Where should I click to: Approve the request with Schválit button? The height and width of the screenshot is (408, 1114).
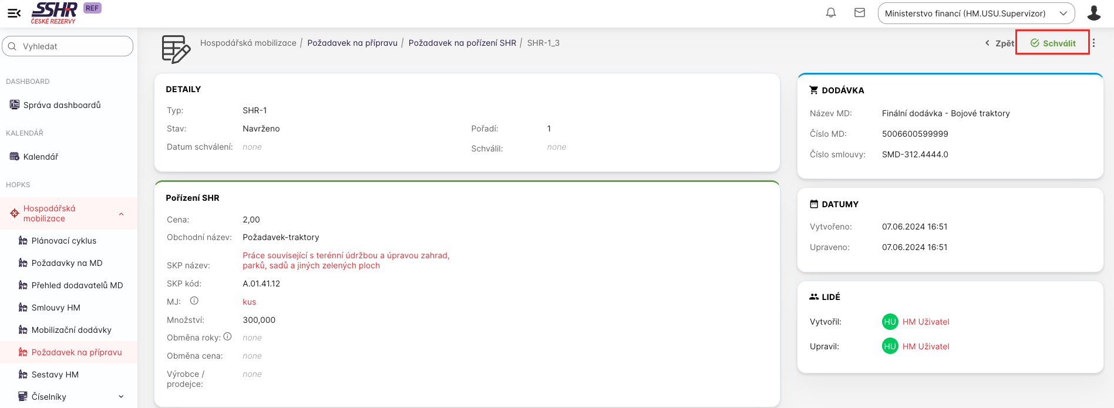(1052, 43)
